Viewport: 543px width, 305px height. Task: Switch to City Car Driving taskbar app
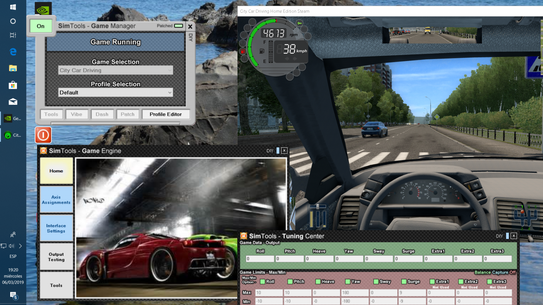[x=13, y=135]
